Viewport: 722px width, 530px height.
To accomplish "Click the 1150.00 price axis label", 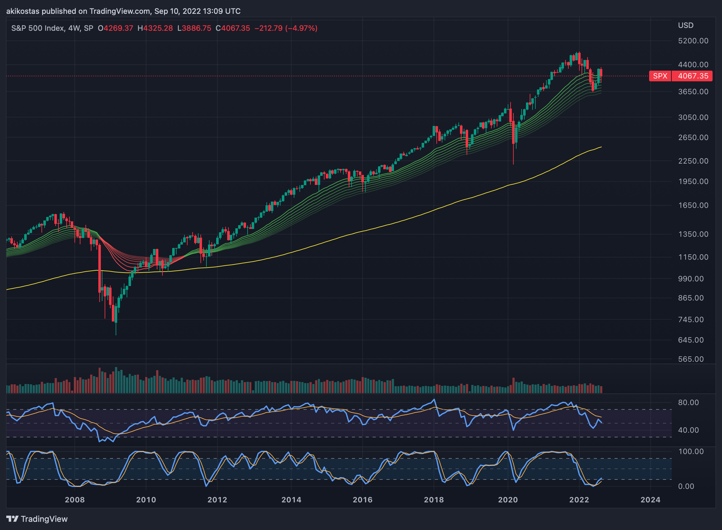I will coord(693,257).
